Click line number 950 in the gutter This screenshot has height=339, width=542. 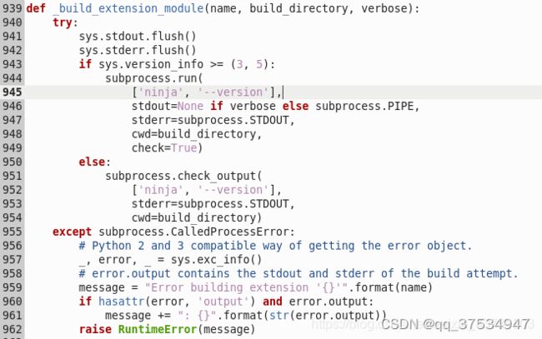(x=13, y=162)
